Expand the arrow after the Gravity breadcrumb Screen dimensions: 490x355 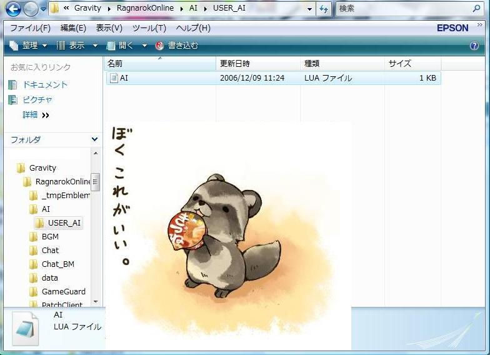(109, 9)
